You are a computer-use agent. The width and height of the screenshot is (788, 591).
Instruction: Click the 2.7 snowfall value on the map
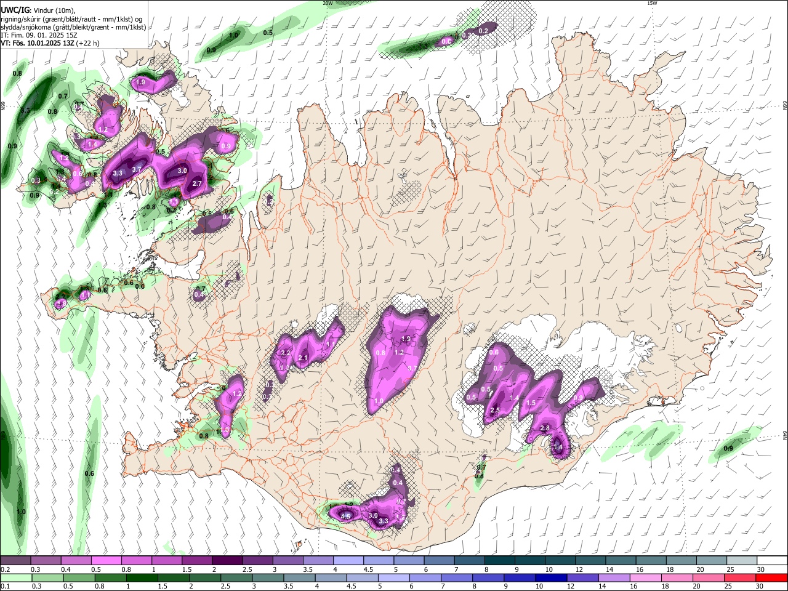[197, 183]
